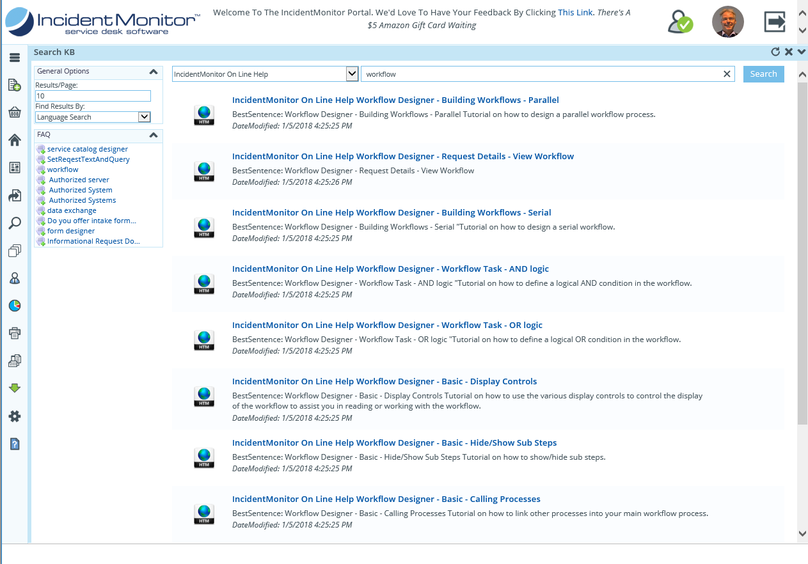Image resolution: width=808 pixels, height=564 pixels.
Task: Open Workflow Task - AND logic result
Action: pyautogui.click(x=390, y=269)
